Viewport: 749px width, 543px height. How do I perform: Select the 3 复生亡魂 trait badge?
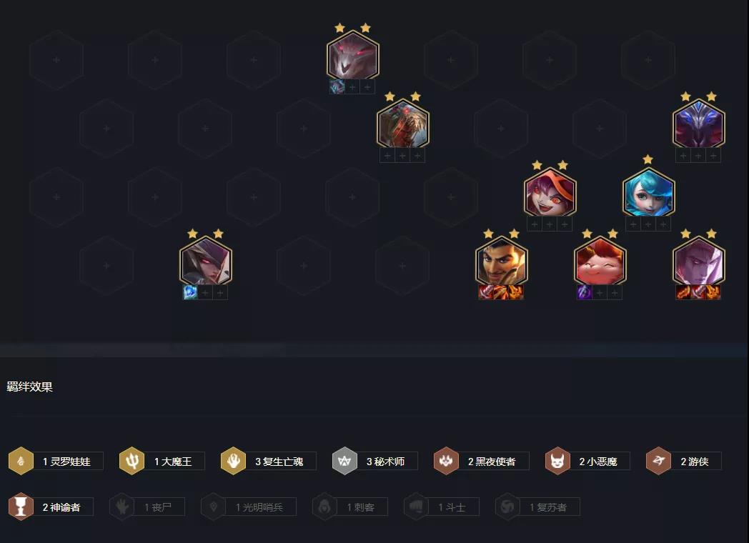click(x=269, y=461)
